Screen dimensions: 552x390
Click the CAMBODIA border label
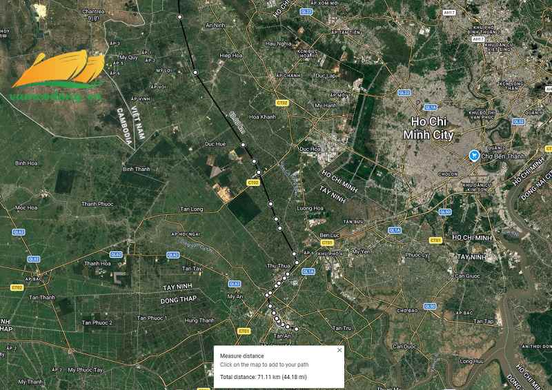click(124, 127)
